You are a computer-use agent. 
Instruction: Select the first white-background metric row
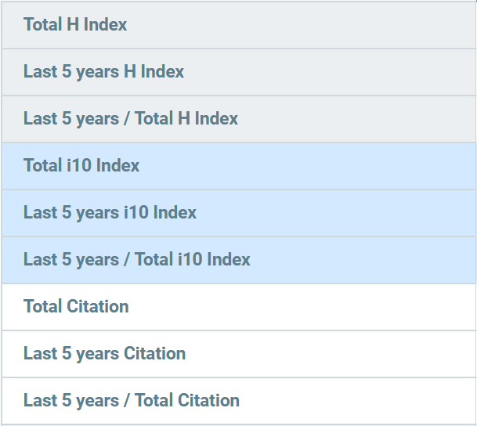tap(238, 307)
